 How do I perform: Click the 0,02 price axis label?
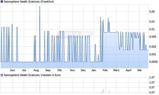pos(152,22)
